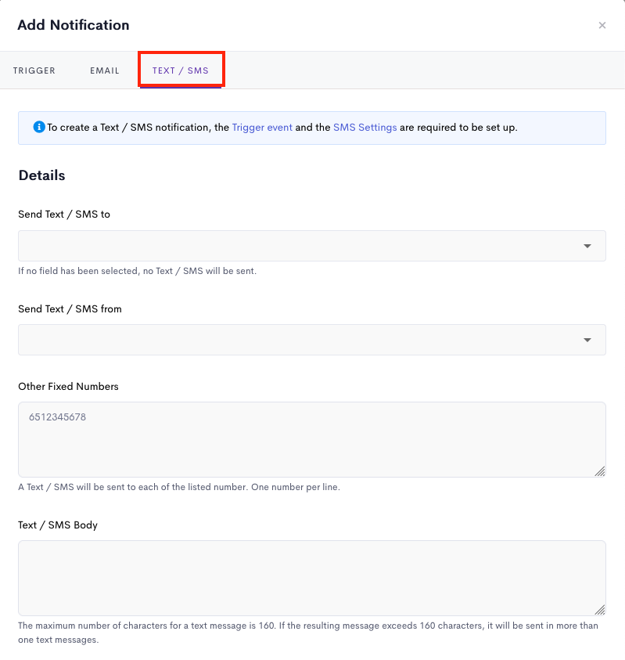Open the Trigger event link
This screenshot has width=625, height=660.
coord(262,128)
